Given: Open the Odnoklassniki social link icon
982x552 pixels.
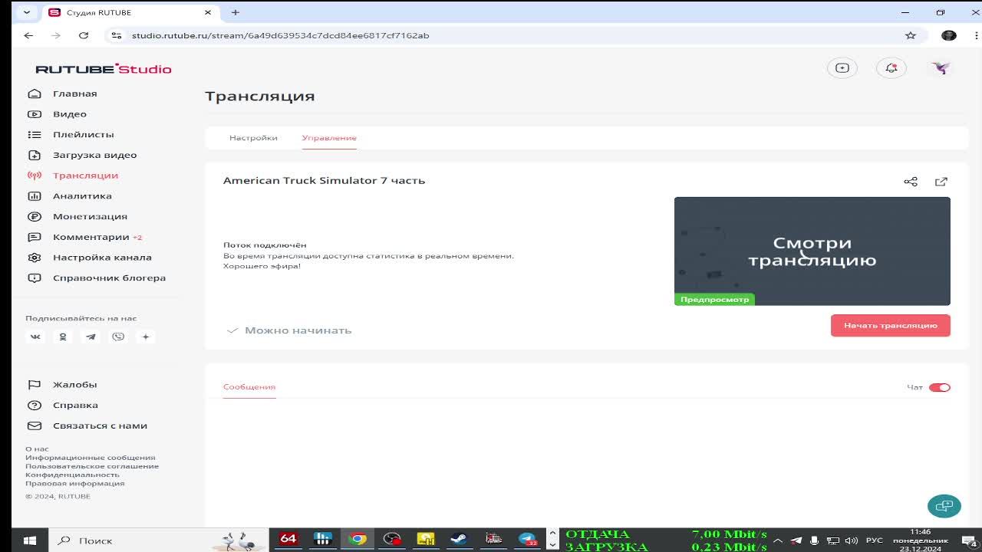Looking at the screenshot, I should click(x=63, y=337).
